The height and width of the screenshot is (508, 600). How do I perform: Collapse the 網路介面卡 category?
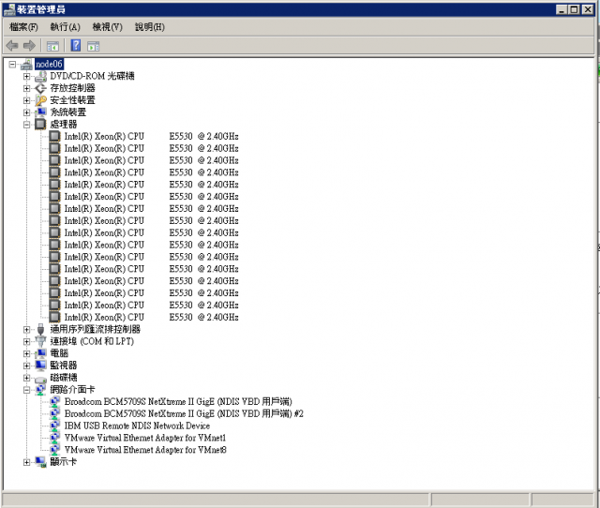[26, 390]
